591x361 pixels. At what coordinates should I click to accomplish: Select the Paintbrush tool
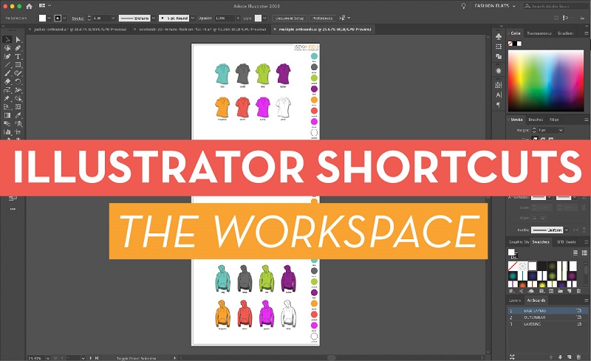pyautogui.click(x=7, y=73)
